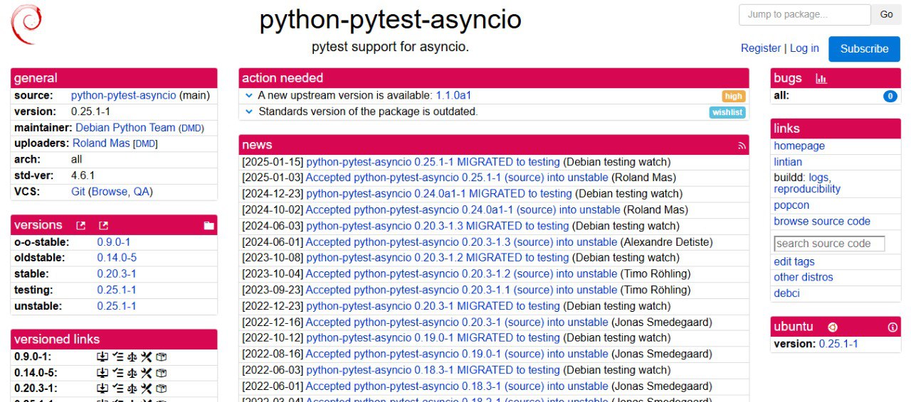Open the rules tools icon for 0.14.0-5
Screen dimensions: 911x402
(x=147, y=373)
